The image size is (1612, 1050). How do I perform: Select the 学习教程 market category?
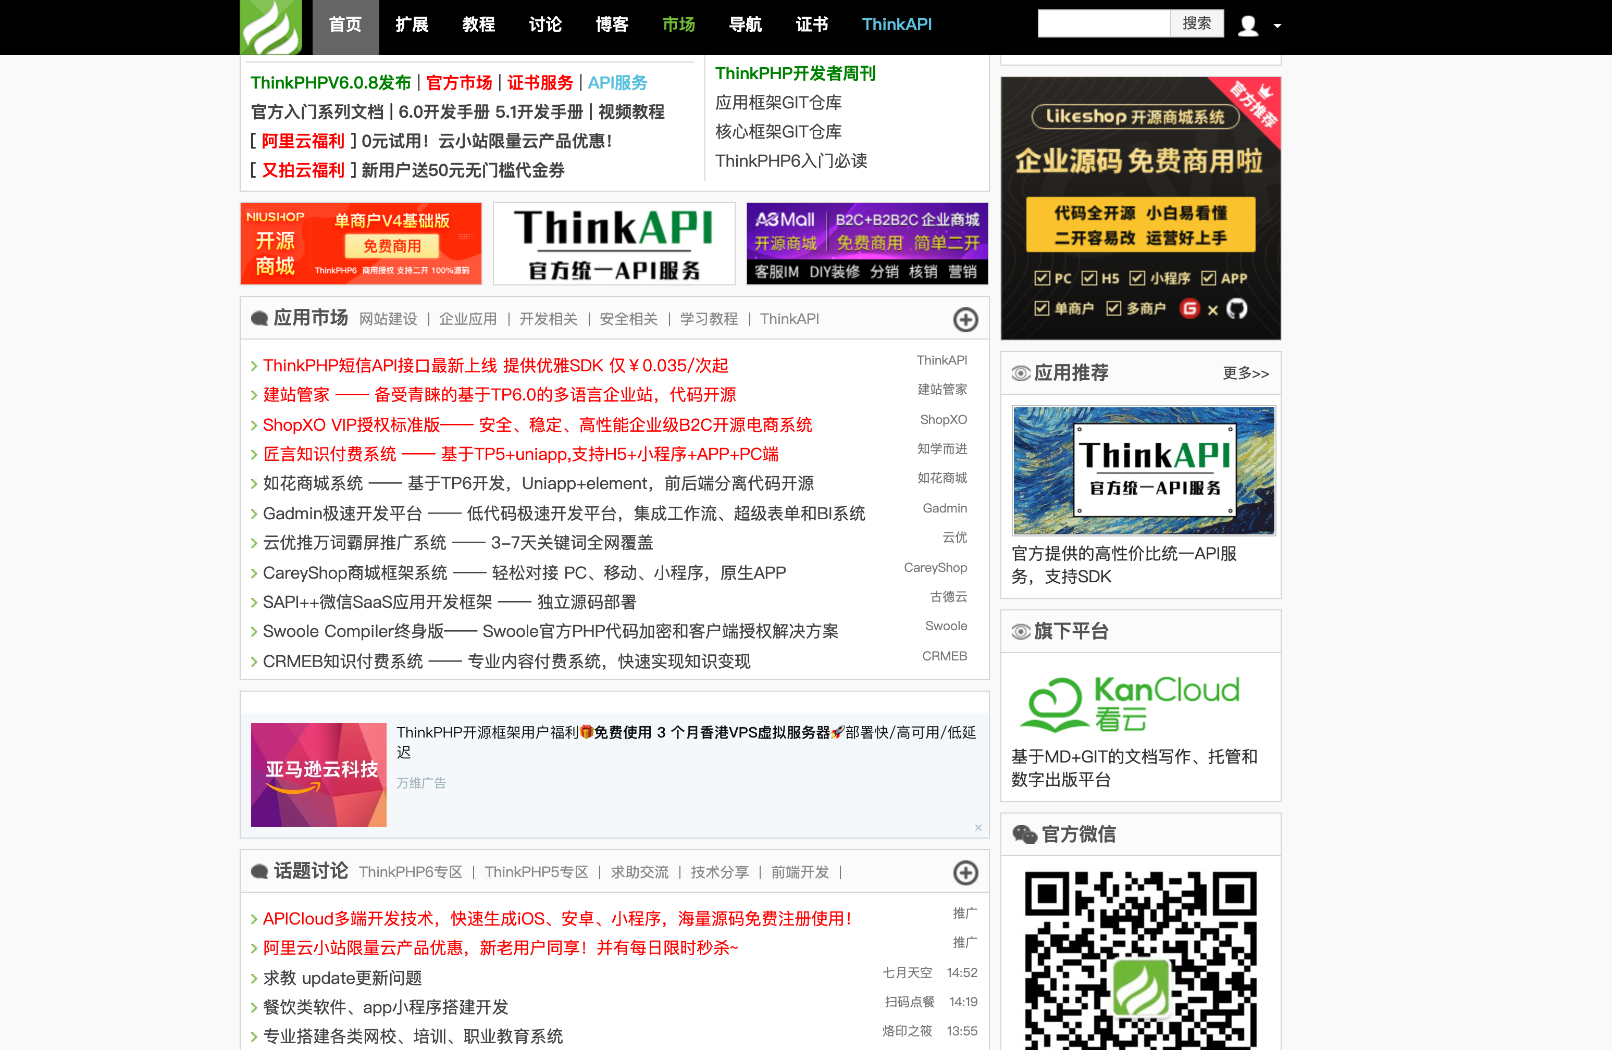tap(709, 319)
